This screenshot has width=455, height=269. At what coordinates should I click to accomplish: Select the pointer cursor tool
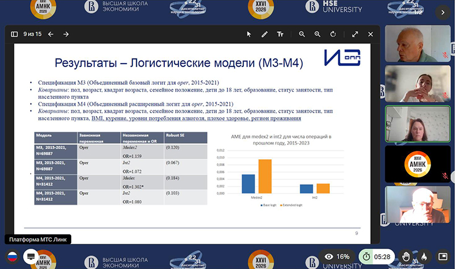[x=249, y=34]
